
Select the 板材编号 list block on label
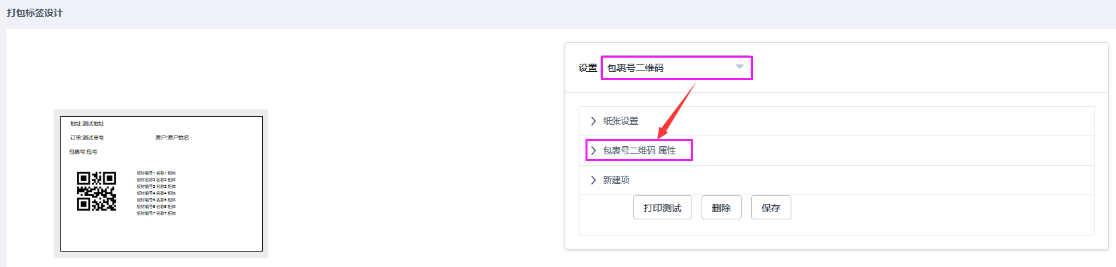point(156,193)
